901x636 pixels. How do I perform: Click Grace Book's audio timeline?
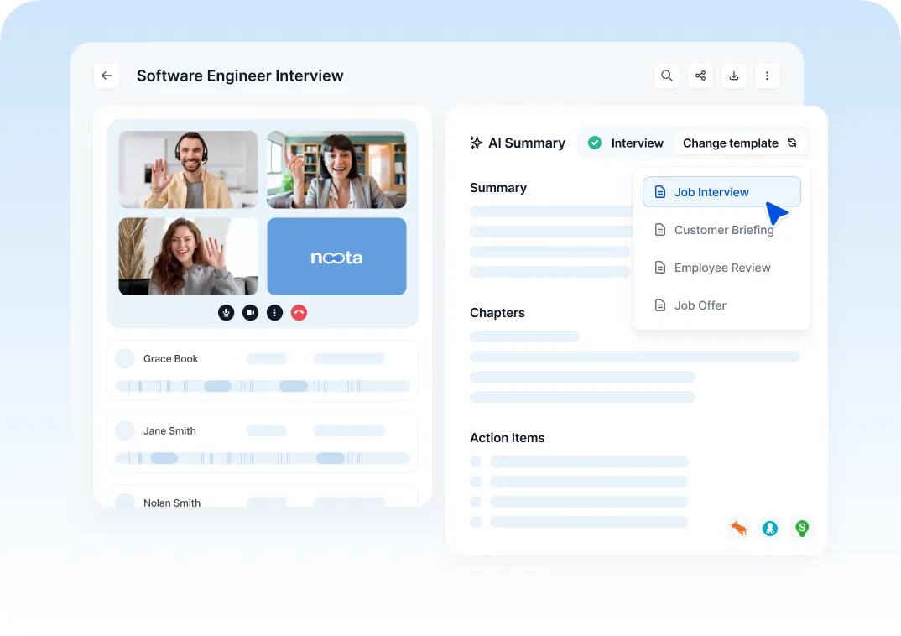[x=263, y=386]
